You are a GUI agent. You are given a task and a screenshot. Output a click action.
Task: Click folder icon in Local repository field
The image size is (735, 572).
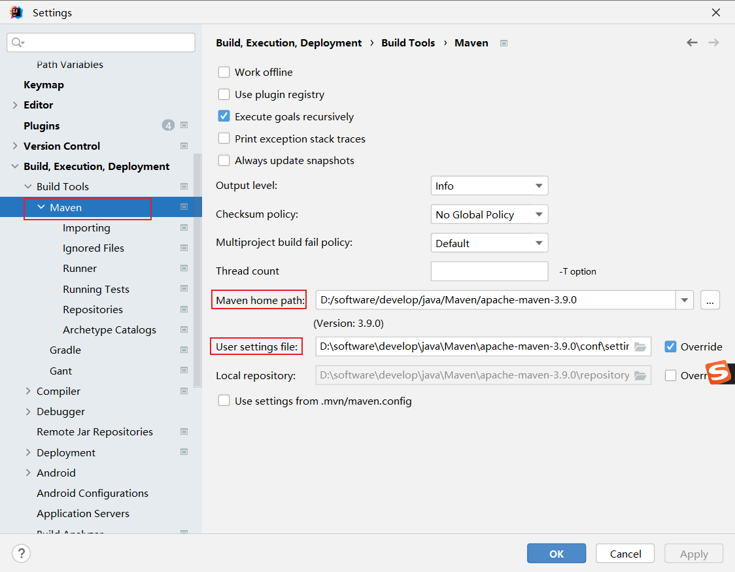tap(640, 375)
